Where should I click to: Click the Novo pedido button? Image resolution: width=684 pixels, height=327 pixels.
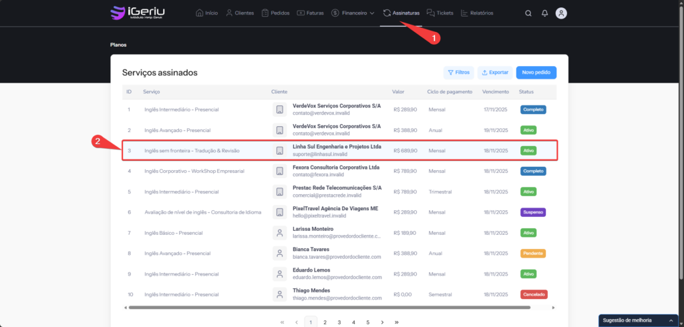point(536,72)
